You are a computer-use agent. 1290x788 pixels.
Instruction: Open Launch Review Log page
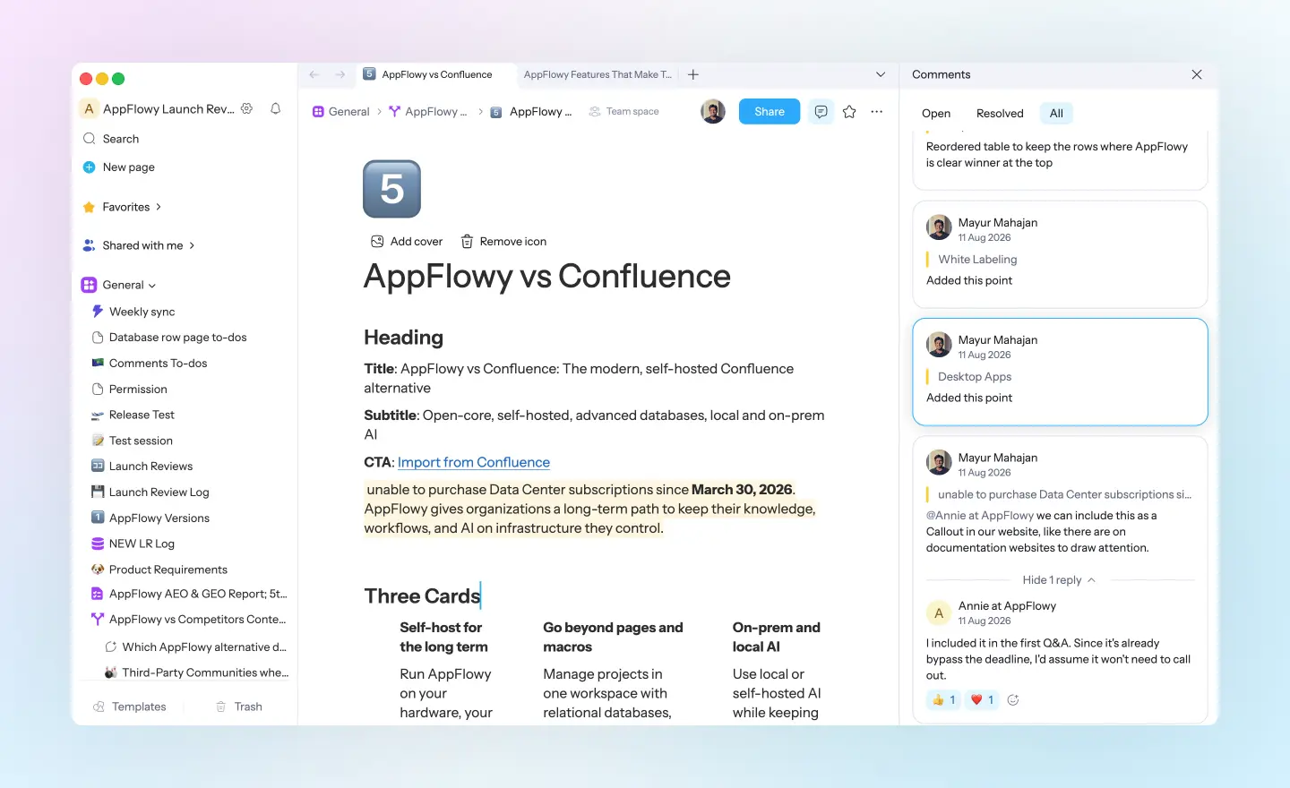[x=159, y=492]
